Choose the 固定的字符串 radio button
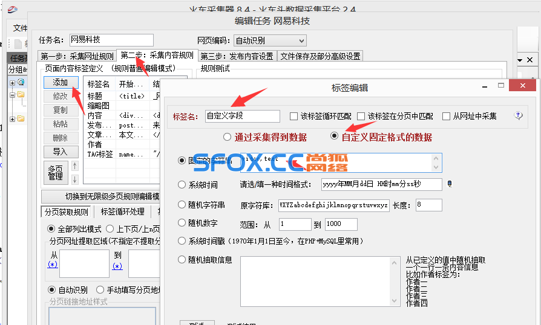The width and height of the screenshot is (541, 325). (182, 161)
